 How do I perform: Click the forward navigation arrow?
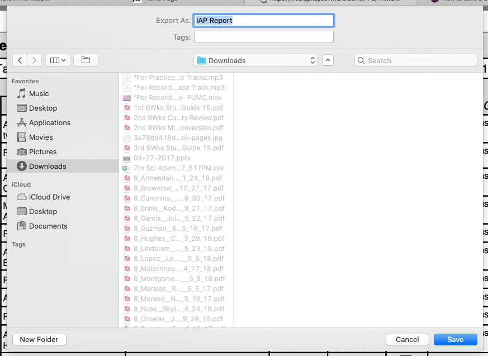34,60
